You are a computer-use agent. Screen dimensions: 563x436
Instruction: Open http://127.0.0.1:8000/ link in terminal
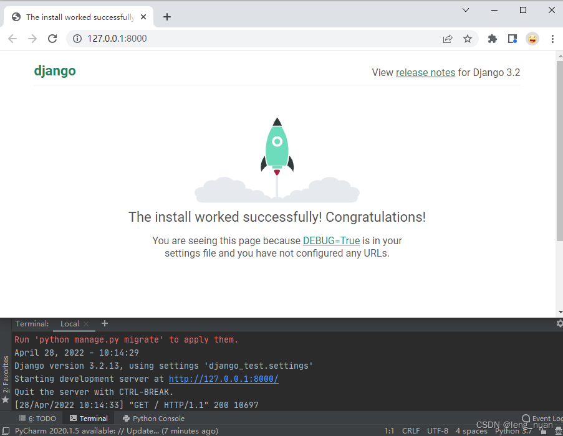click(x=223, y=379)
